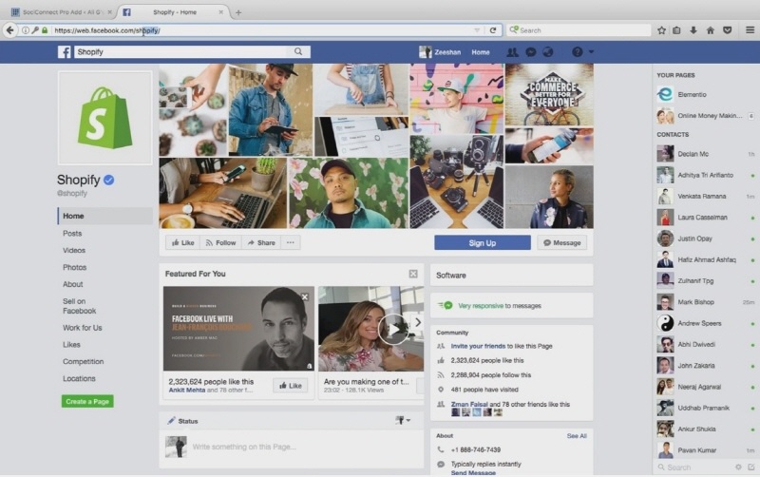Screen dimensions: 760x477
Task: Click the Shopify logo profile picture
Action: coord(104,118)
